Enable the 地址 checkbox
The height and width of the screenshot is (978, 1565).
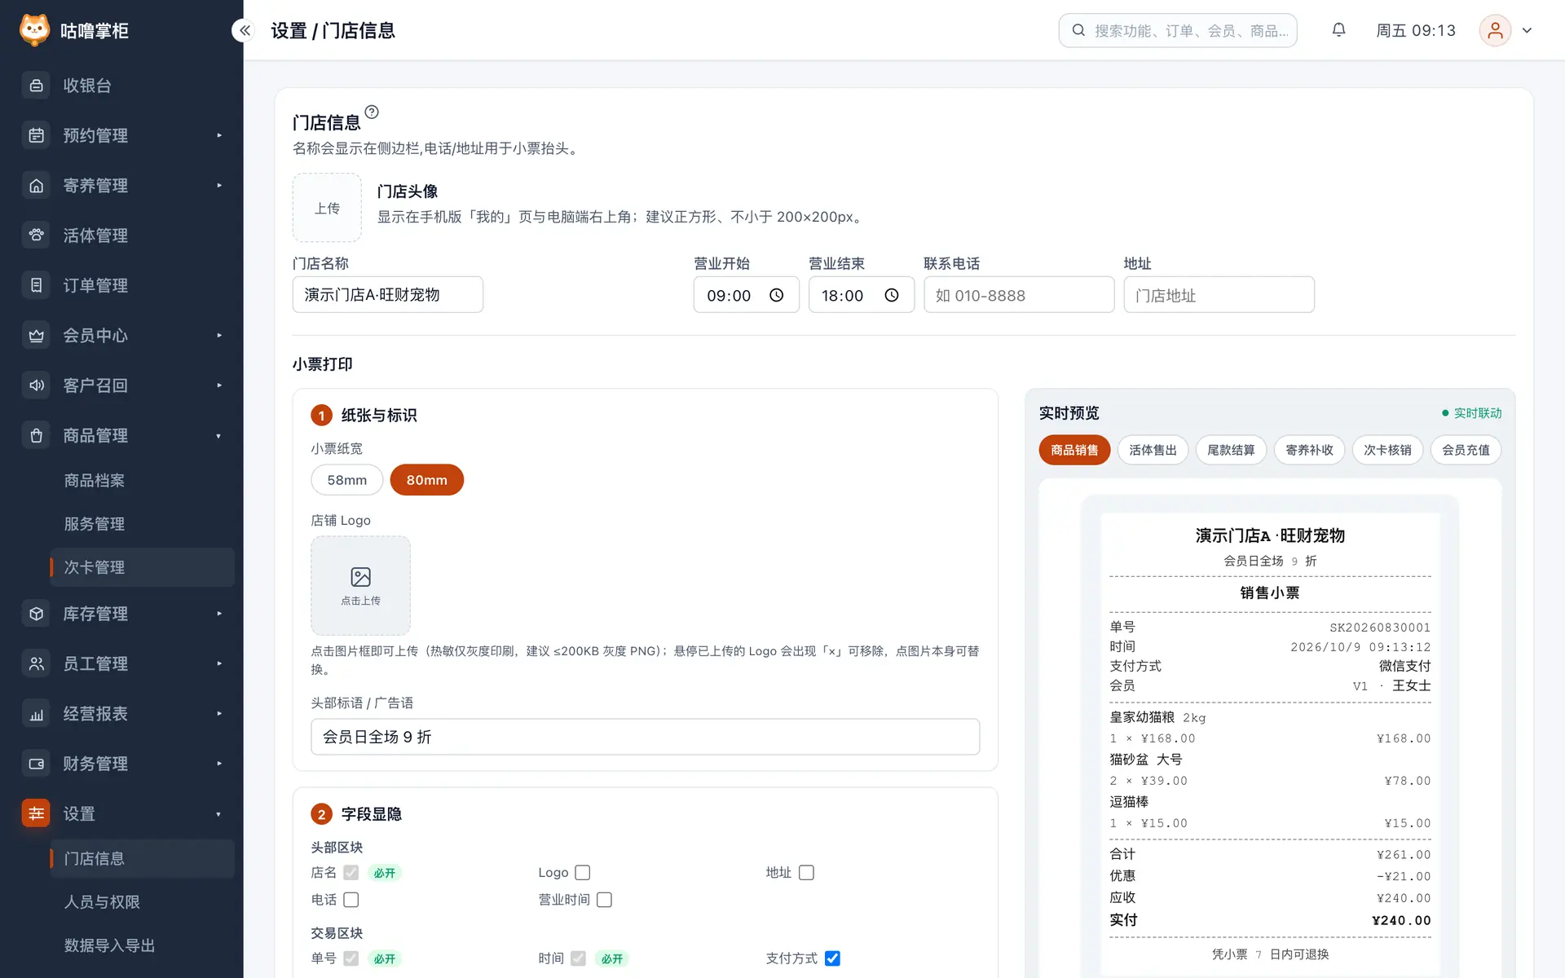806,873
